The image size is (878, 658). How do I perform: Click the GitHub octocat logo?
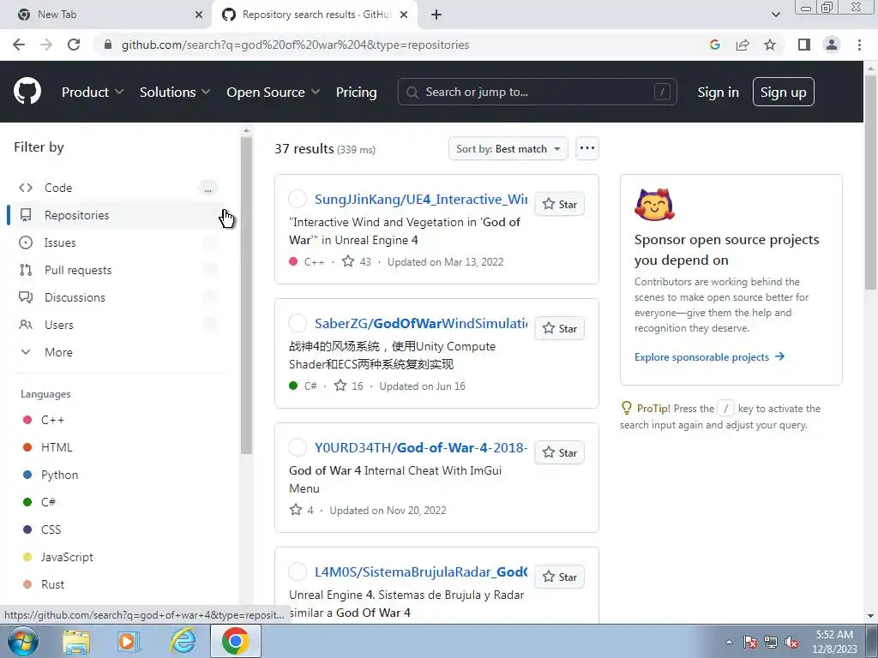(27, 92)
